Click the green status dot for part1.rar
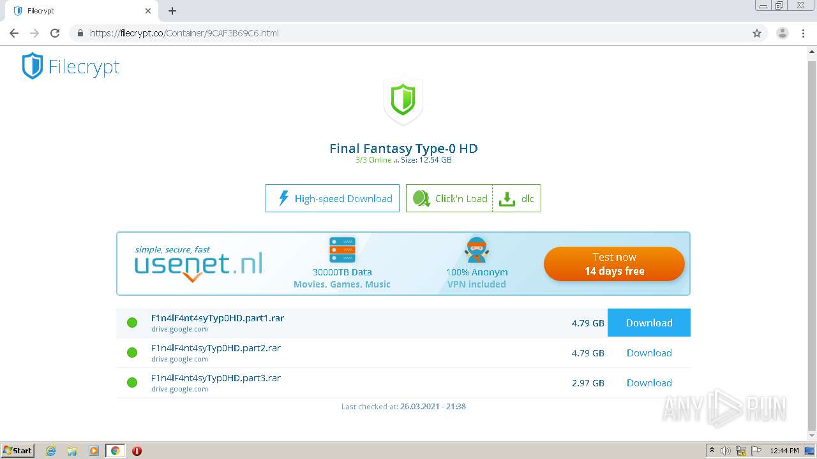 tap(132, 323)
